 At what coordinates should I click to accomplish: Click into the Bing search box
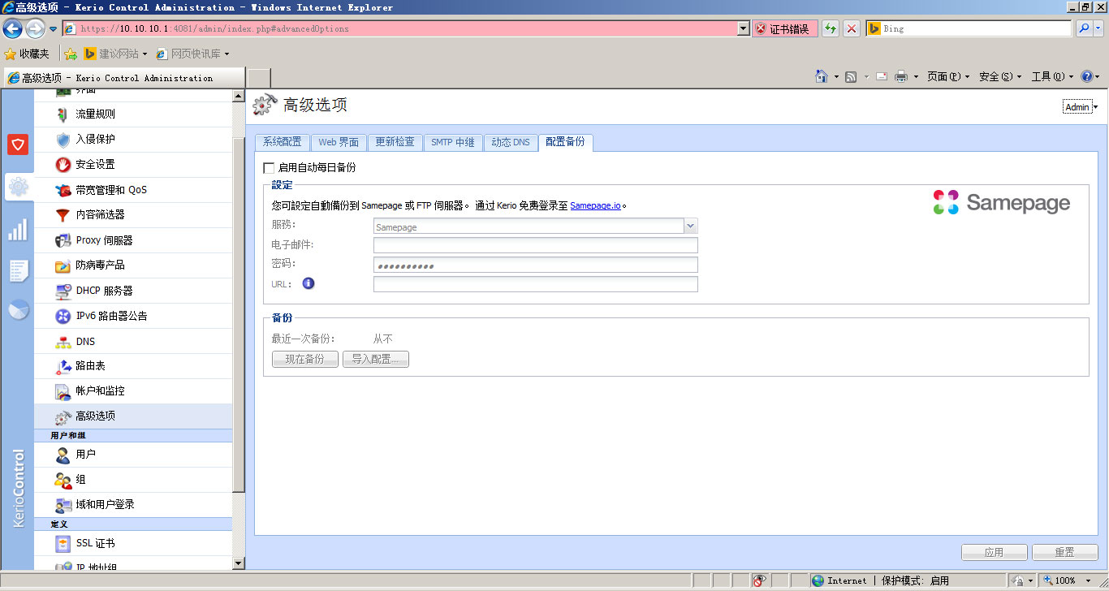tap(969, 28)
